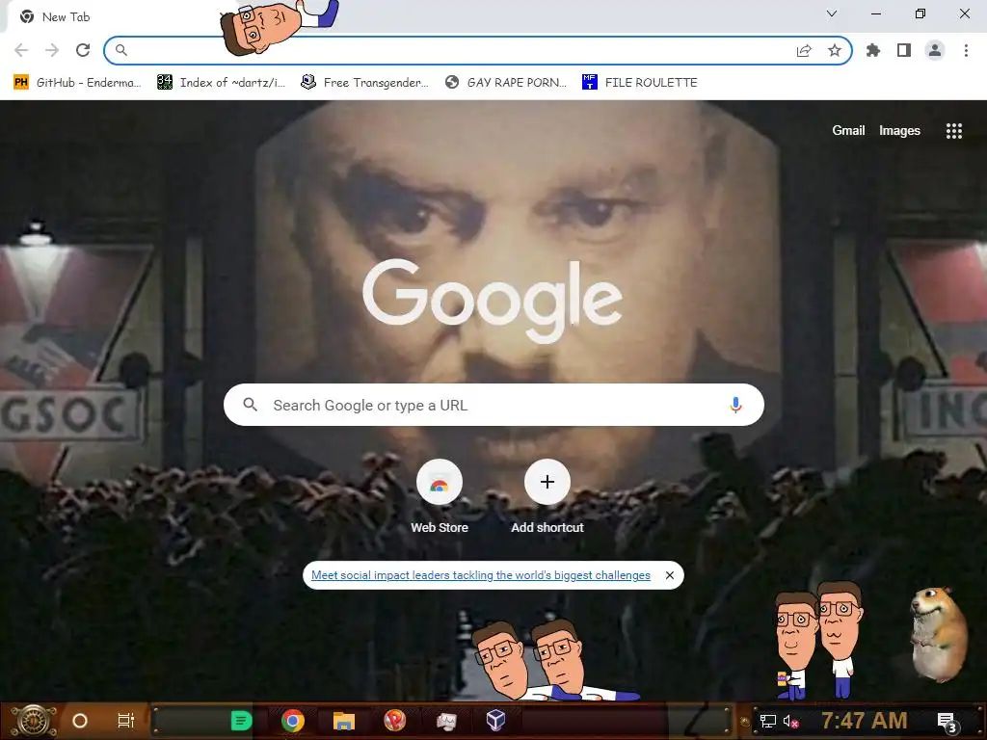Viewport: 987px width, 740px height.
Task: Go back using the back arrow
Action: tap(21, 50)
